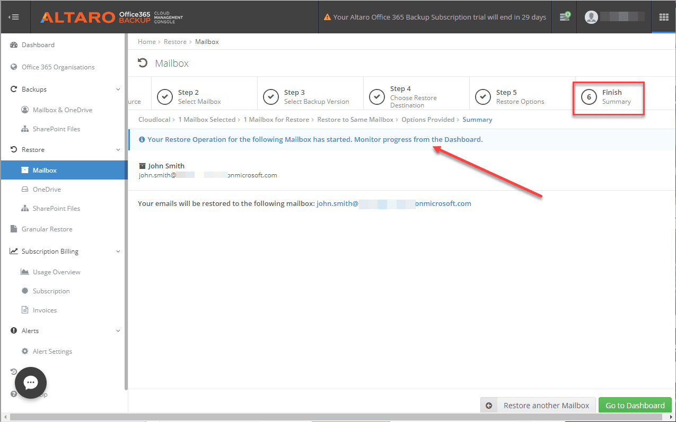Click the Usage Overview chart icon
The width and height of the screenshot is (676, 422).
click(x=25, y=272)
